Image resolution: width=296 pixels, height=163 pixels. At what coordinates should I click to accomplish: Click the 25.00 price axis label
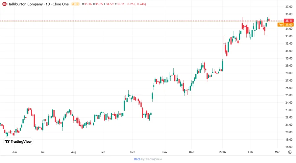(289, 95)
